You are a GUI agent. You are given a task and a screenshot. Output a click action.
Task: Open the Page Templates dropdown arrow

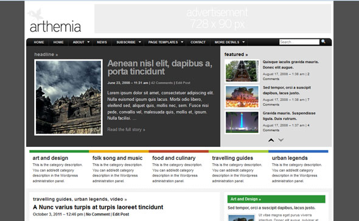(182, 42)
